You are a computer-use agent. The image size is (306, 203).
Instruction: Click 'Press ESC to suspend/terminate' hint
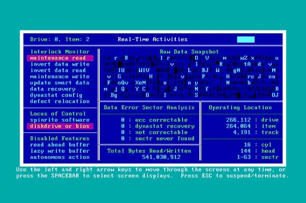tap(234, 176)
